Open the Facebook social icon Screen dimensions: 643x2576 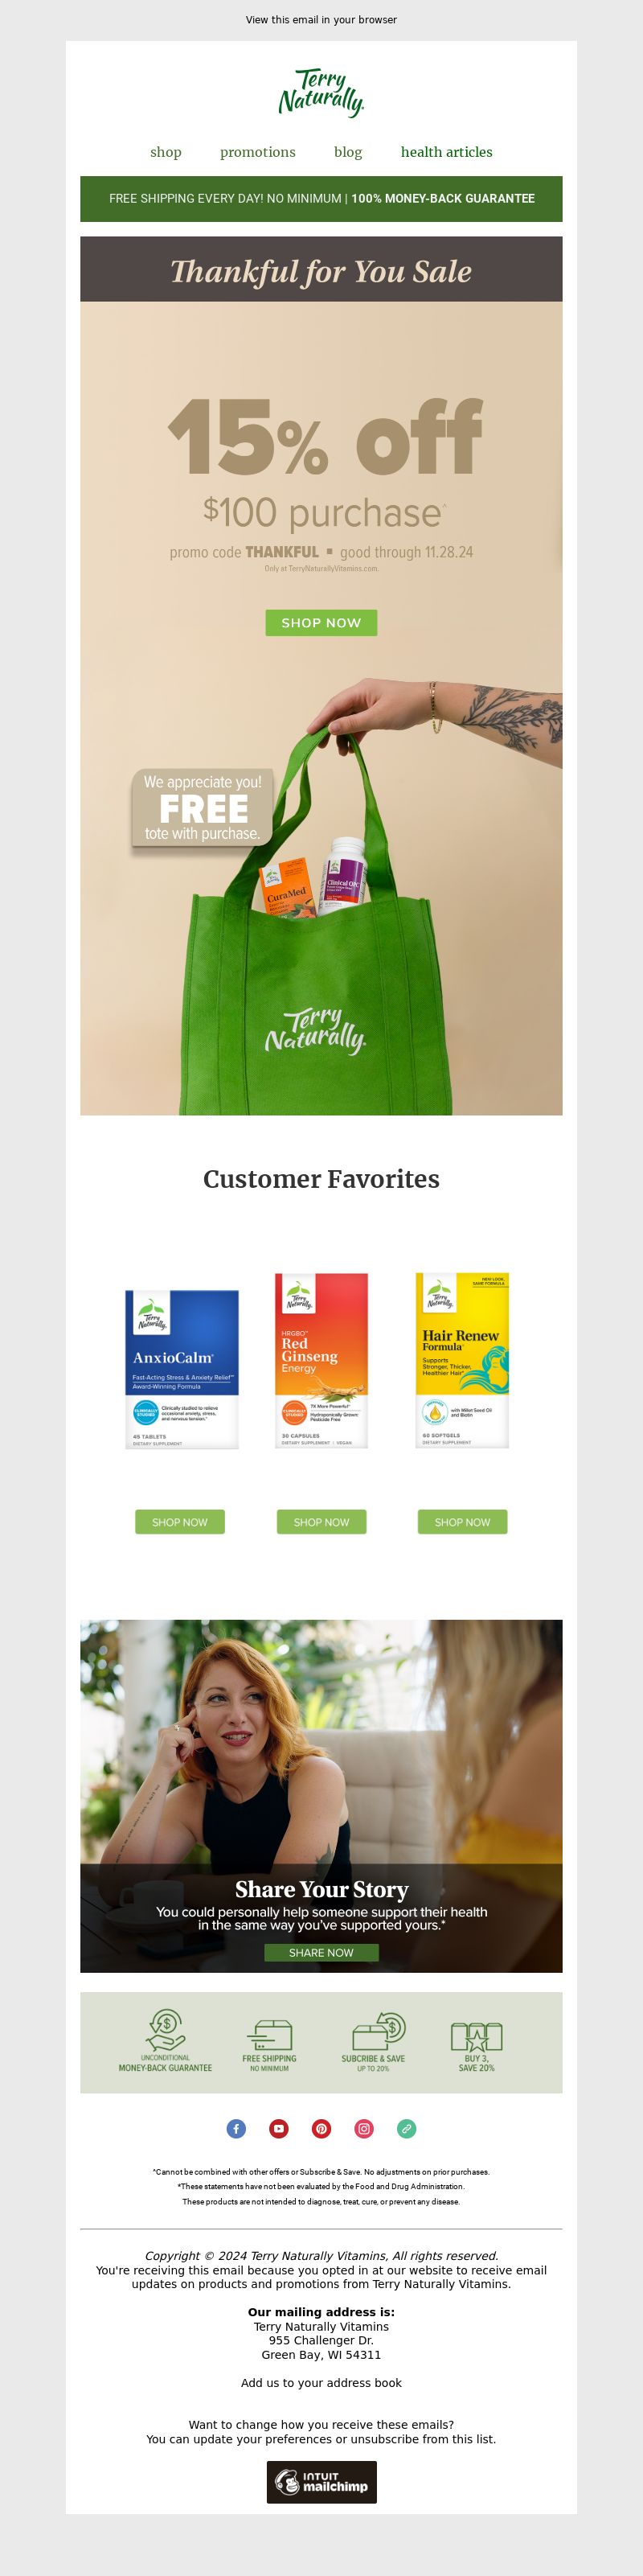[236, 2128]
